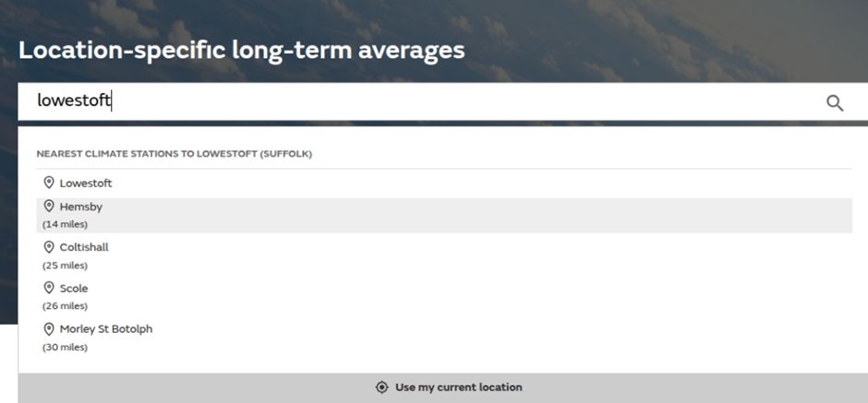Click the crosshair current-location icon
The height and width of the screenshot is (403, 868).
pos(381,387)
